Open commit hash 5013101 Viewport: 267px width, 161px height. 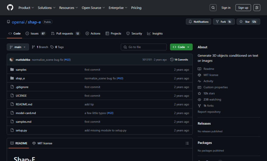coord(147,60)
